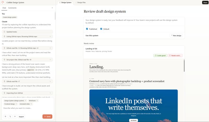Click the checklist icon in Updated todos
Viewport: 209px width, 122px height.
click(4, 32)
